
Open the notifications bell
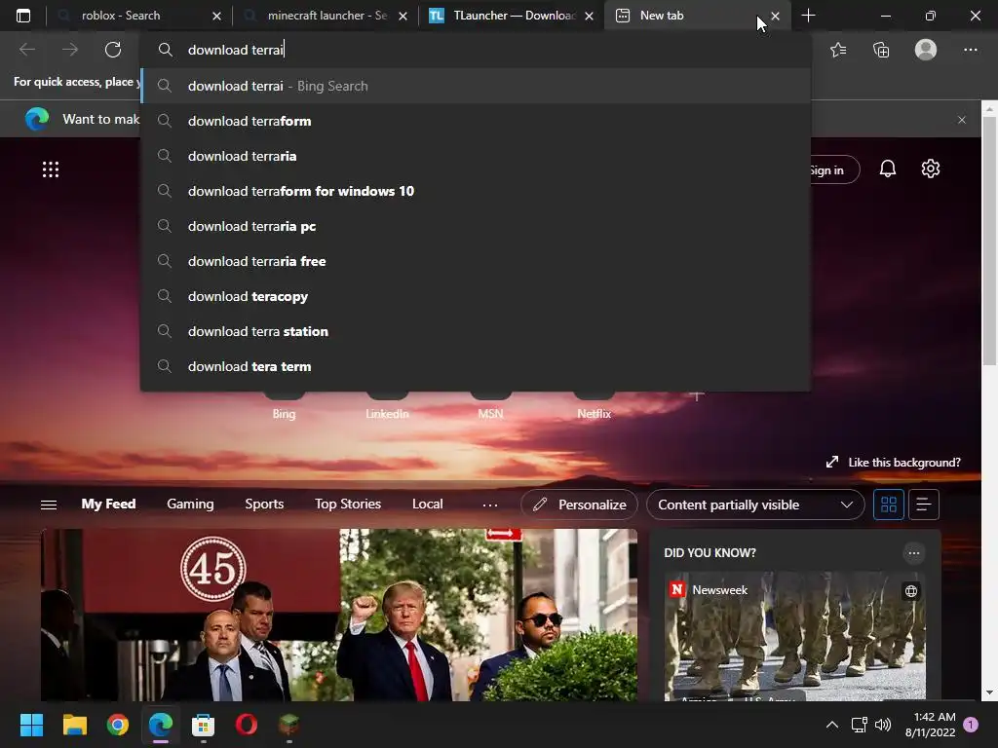click(x=887, y=168)
